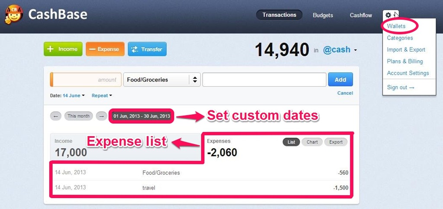Choose Wallets from settings menu
The image size is (443, 209).
coord(396,26)
